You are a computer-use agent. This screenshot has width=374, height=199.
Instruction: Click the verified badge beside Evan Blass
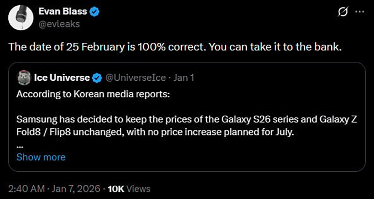95,12
